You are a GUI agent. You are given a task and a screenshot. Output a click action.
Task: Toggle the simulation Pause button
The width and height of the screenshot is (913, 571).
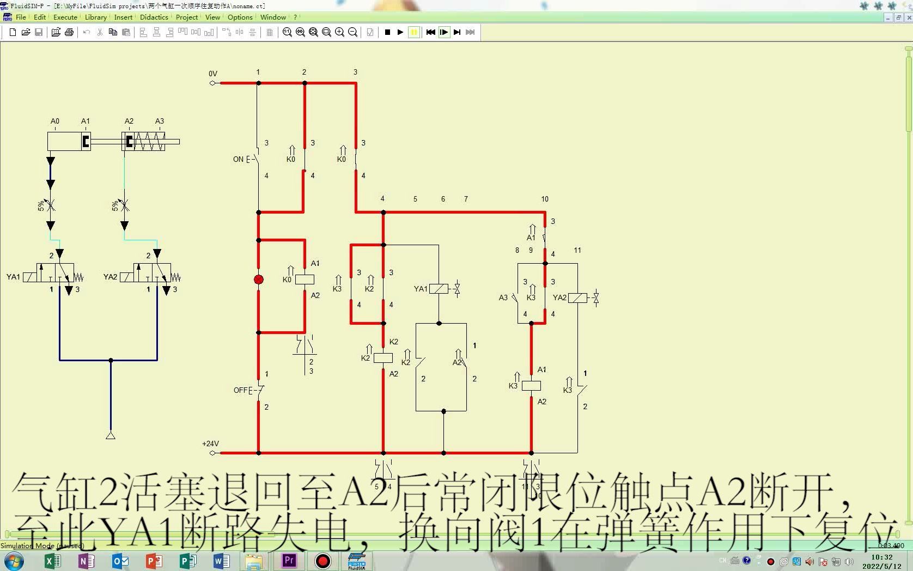[x=414, y=33]
